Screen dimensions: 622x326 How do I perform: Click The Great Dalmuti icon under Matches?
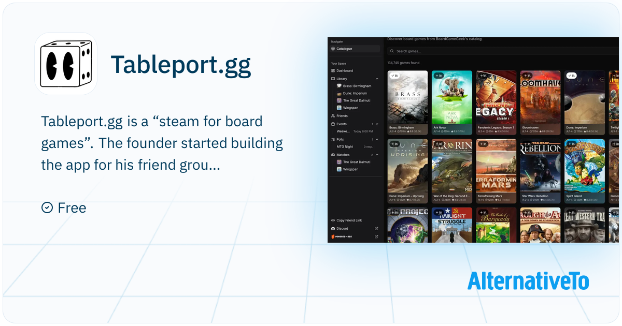click(x=339, y=162)
